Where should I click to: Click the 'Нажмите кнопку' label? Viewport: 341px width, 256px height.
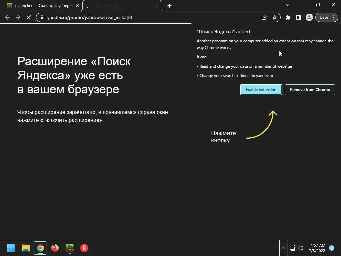click(223, 137)
